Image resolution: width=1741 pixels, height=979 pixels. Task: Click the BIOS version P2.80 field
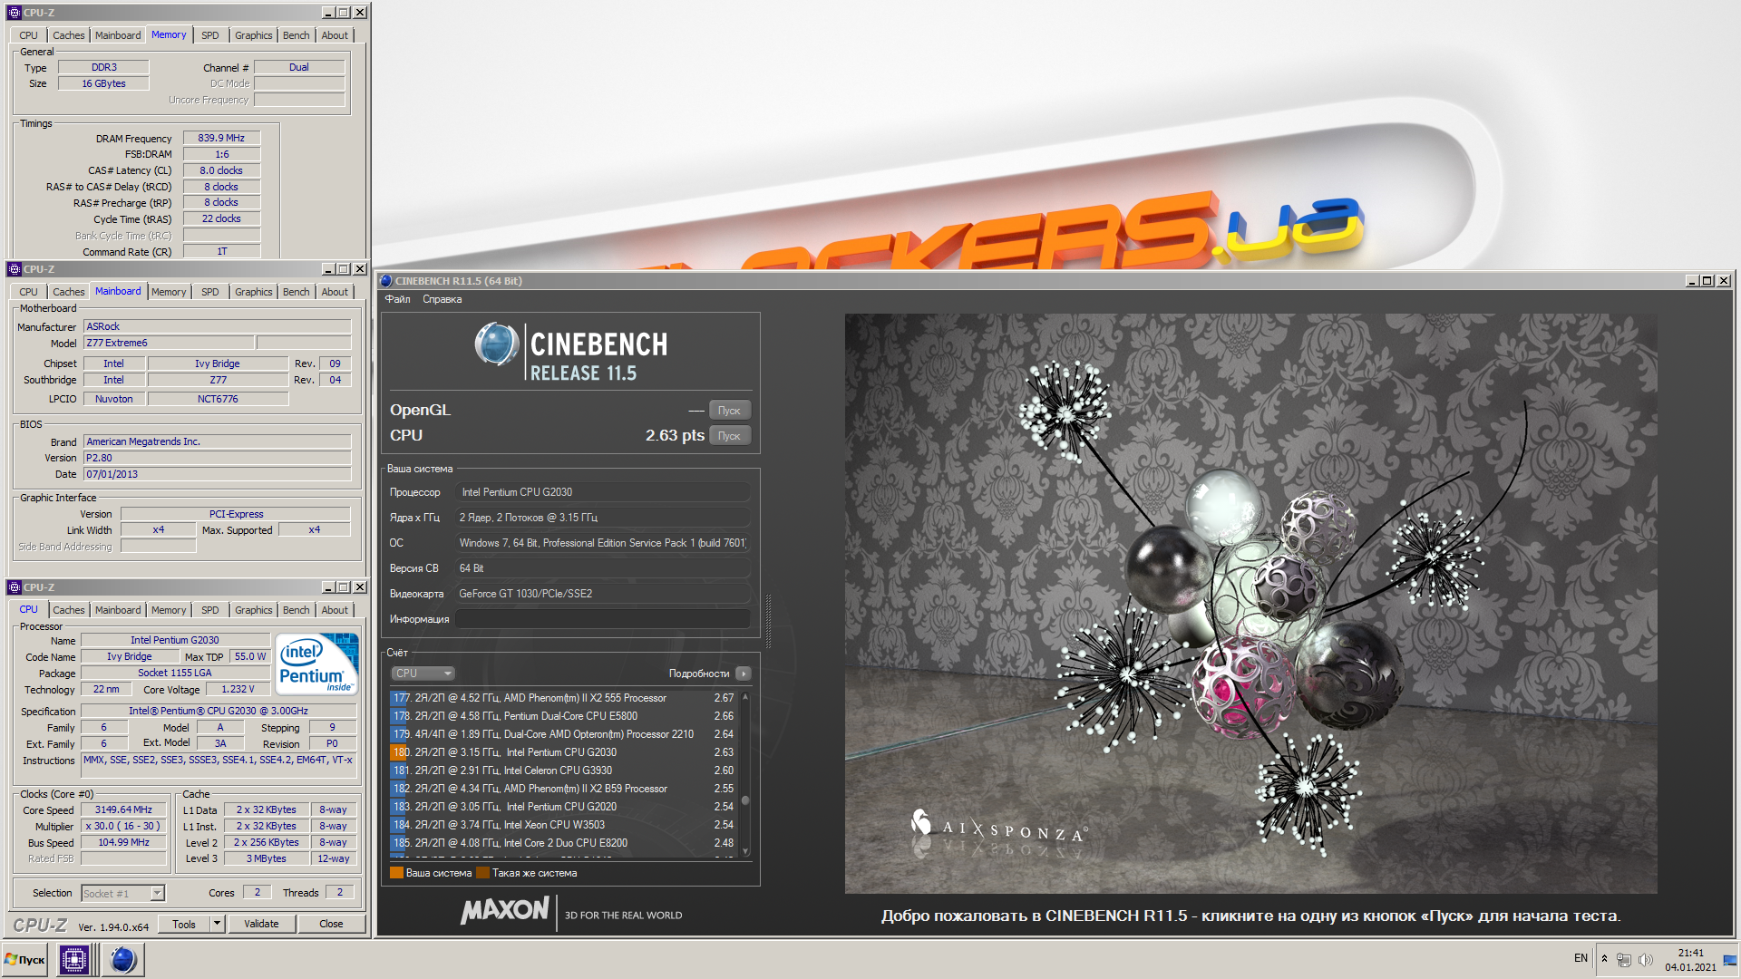pyautogui.click(x=217, y=458)
